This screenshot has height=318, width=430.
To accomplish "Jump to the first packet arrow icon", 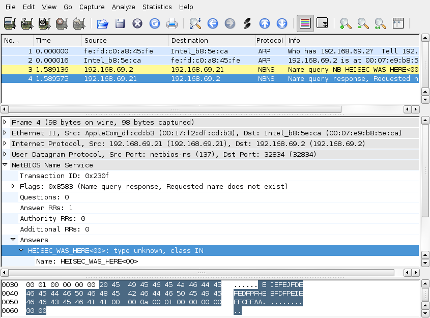I will 265,23.
